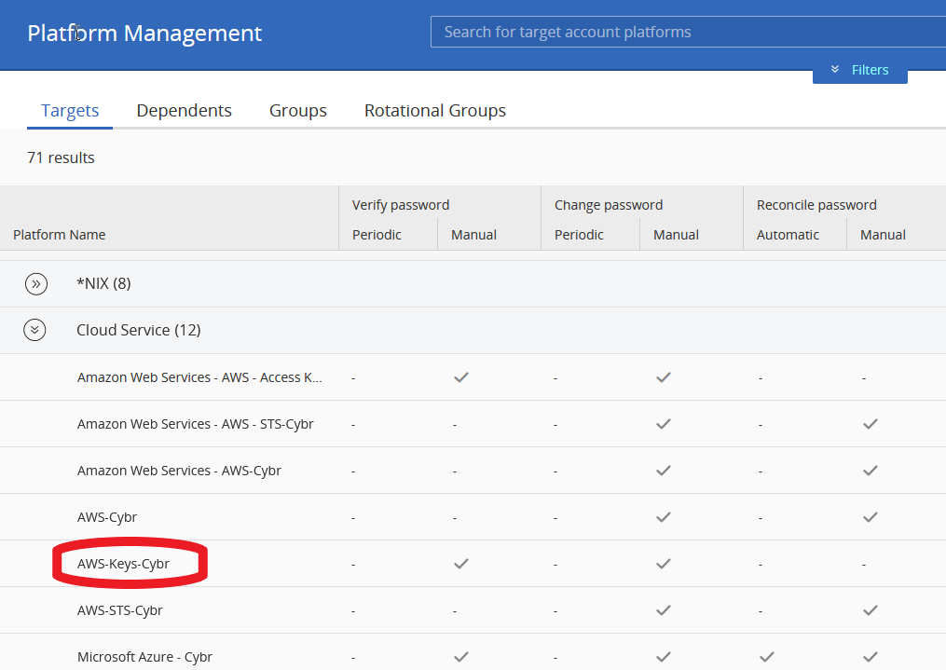Select the Manual reconcile checkmark for AWS-STS-Cybr

pos(870,609)
